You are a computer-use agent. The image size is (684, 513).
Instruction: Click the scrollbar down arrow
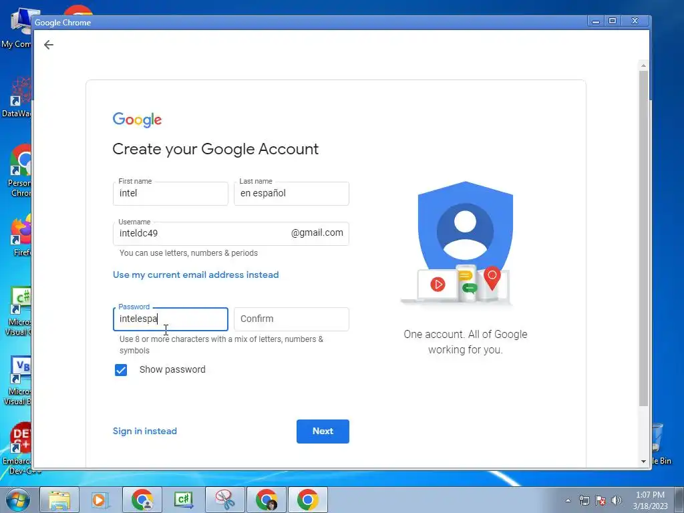pos(643,461)
